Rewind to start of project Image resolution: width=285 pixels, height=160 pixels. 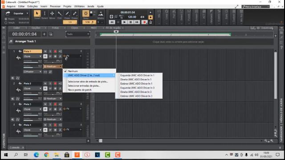(112, 22)
